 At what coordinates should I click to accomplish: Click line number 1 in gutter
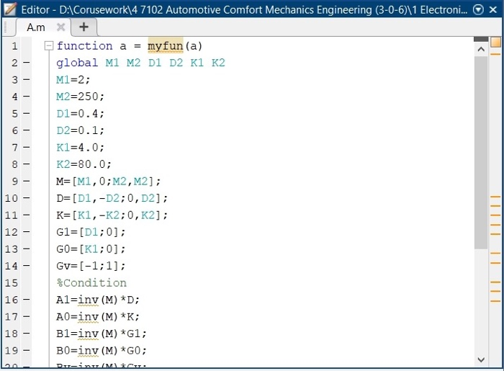[14, 46]
